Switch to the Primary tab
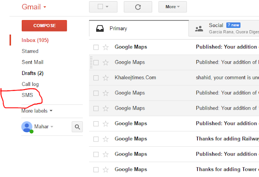 139,29
